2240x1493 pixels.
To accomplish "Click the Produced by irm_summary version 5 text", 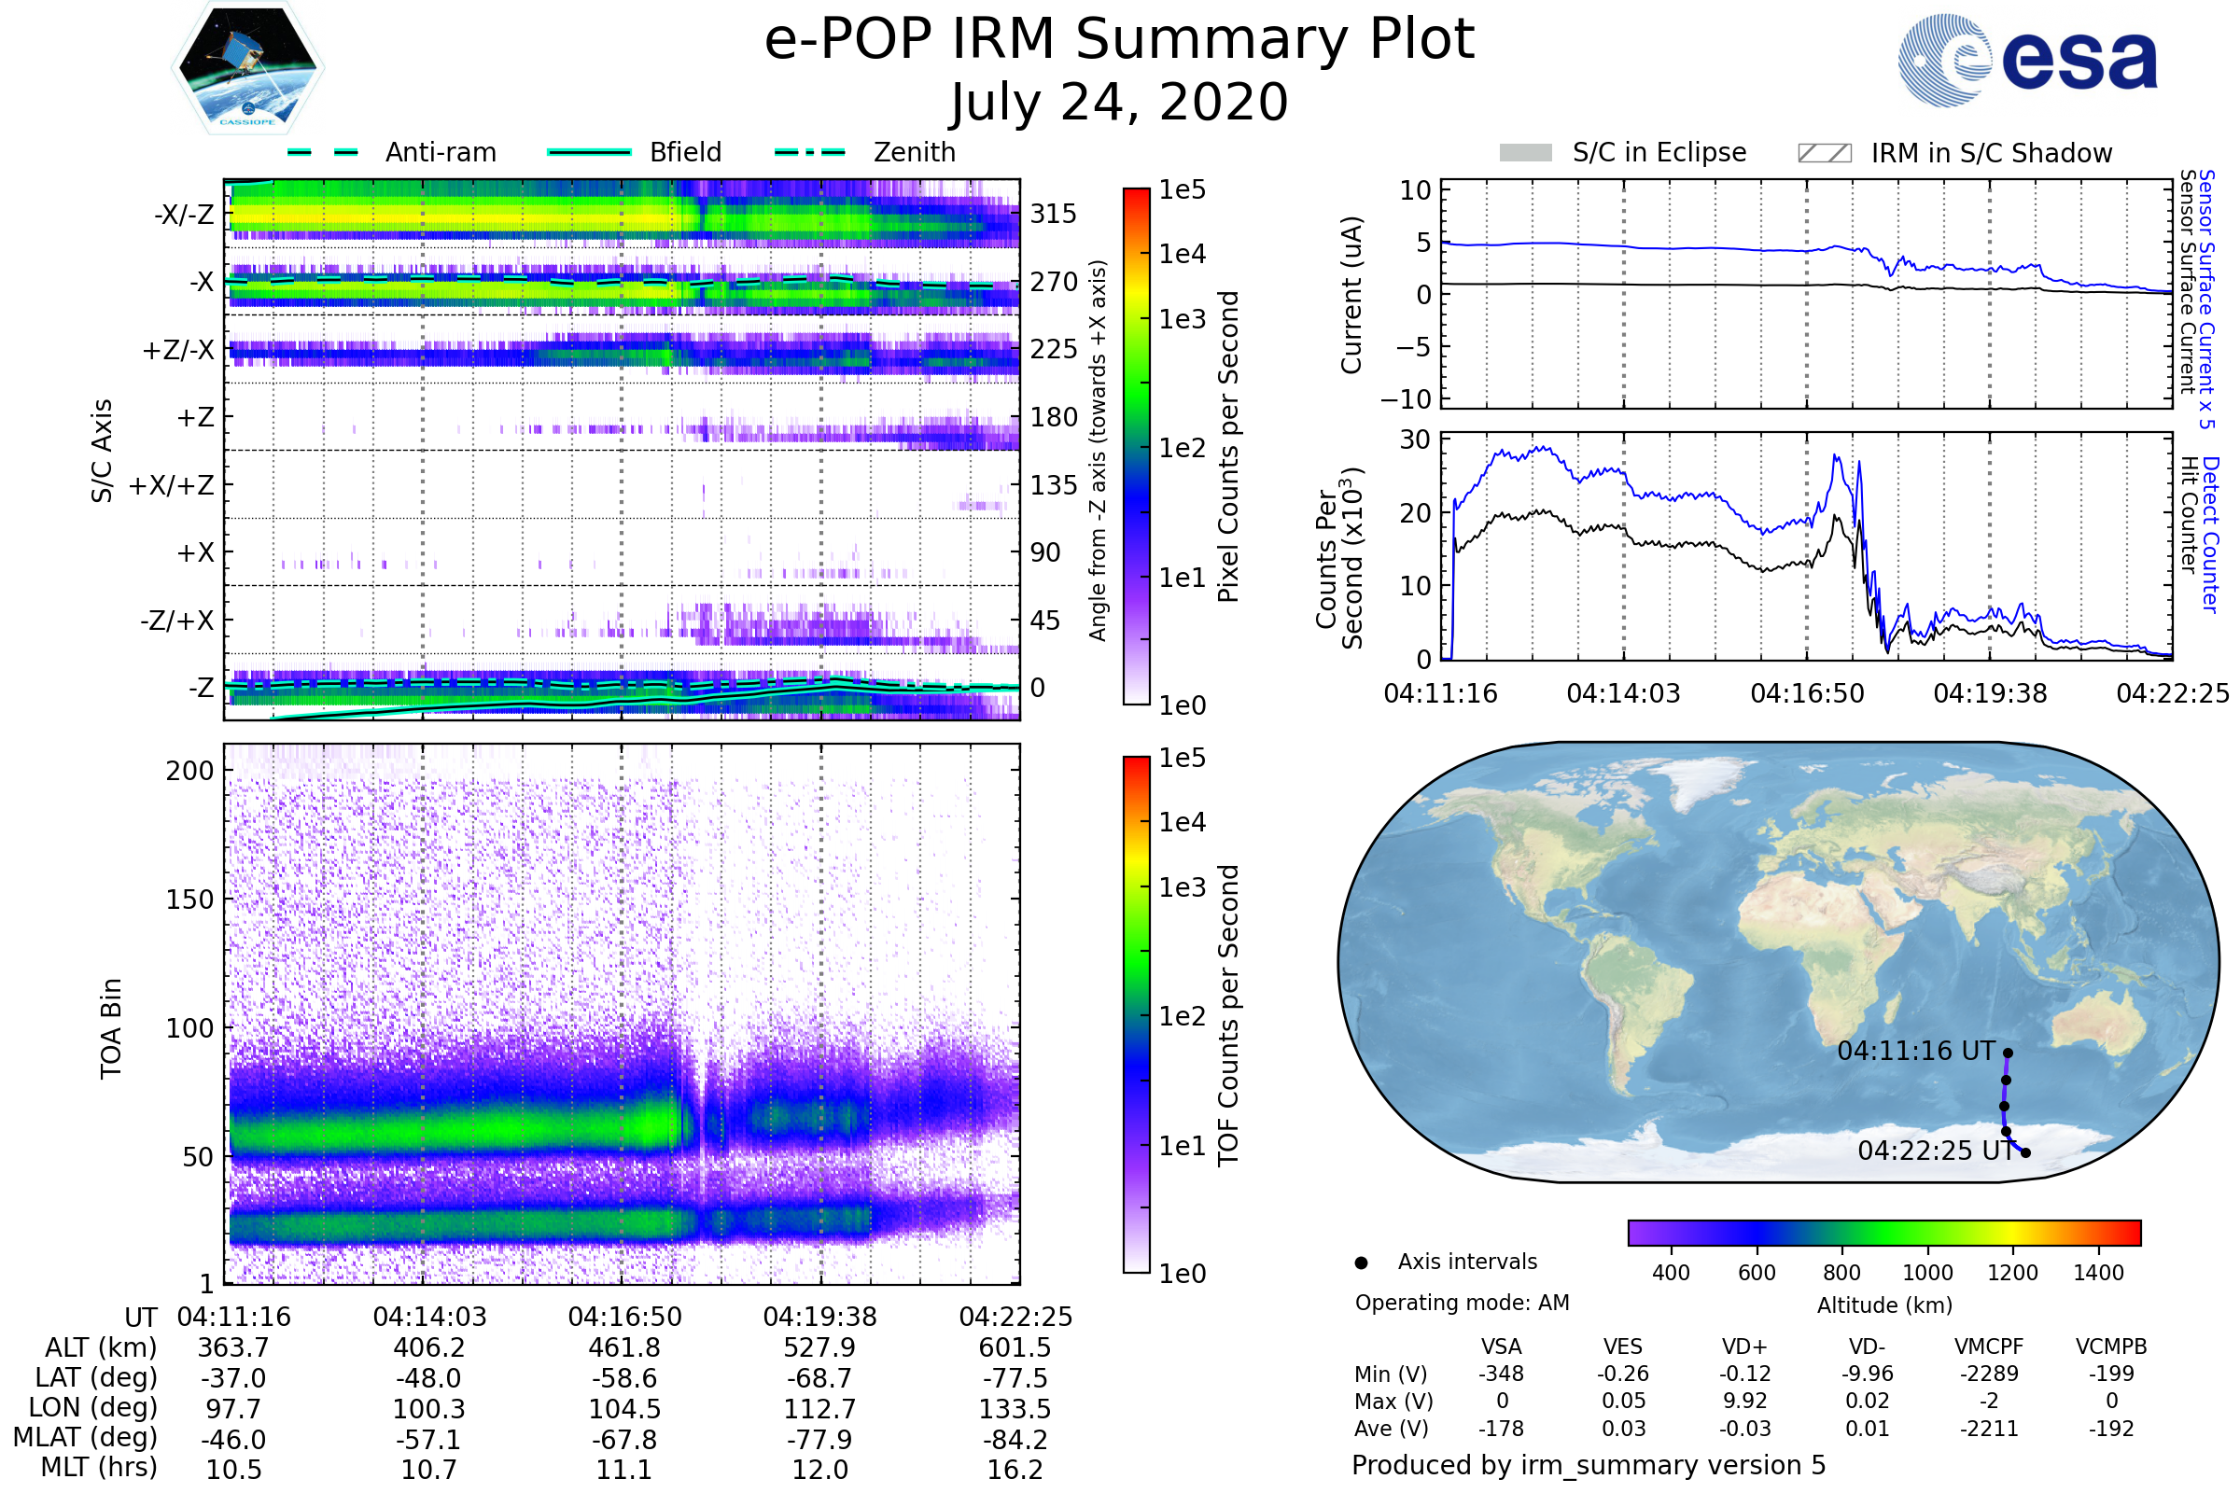I will tap(1589, 1465).
